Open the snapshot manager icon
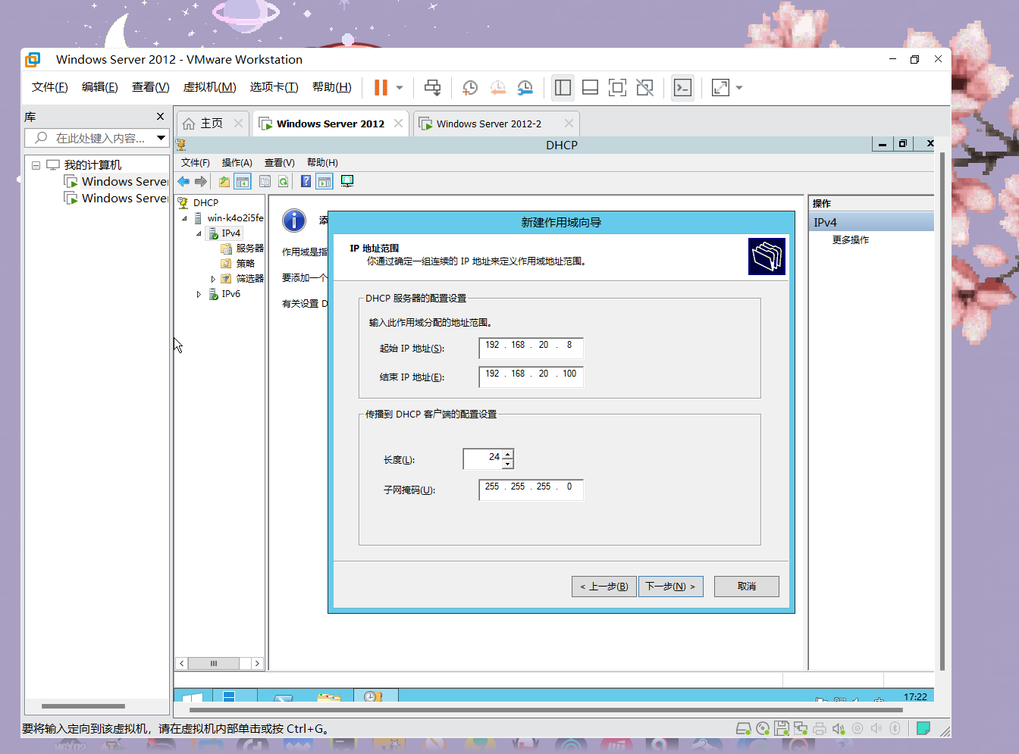1019x754 pixels. pos(525,88)
